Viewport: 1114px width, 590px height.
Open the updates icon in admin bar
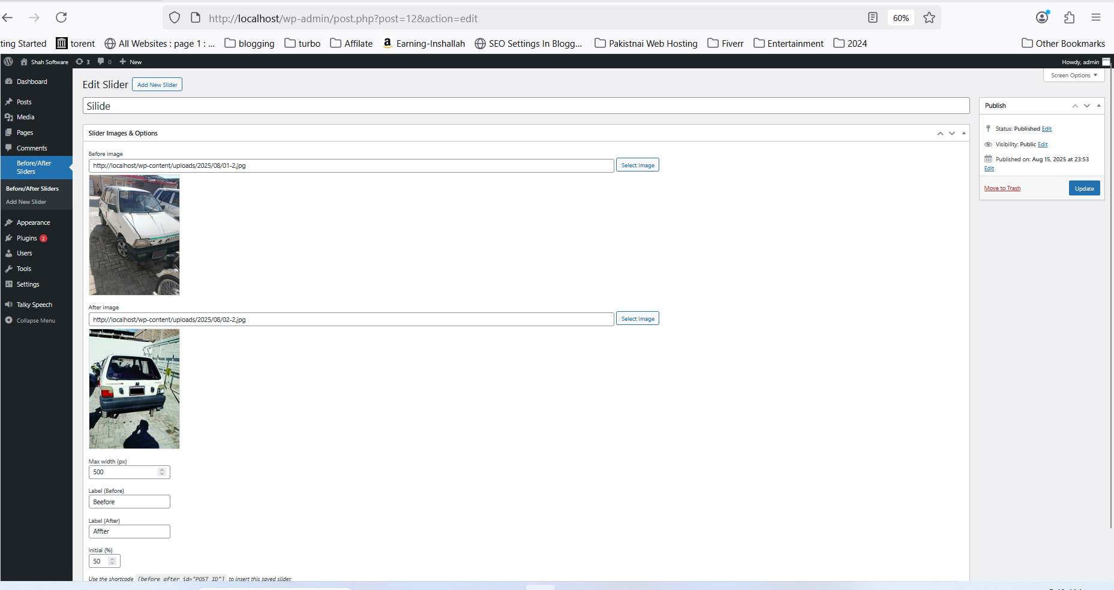point(83,62)
